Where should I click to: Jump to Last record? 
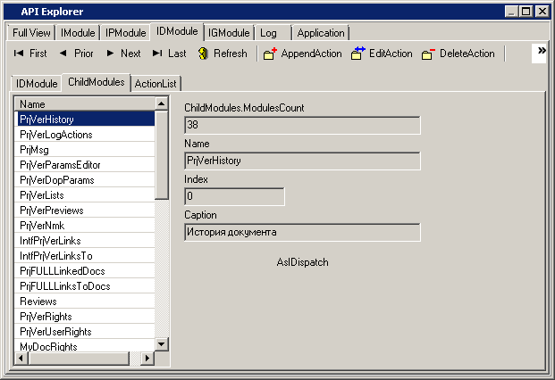point(169,54)
